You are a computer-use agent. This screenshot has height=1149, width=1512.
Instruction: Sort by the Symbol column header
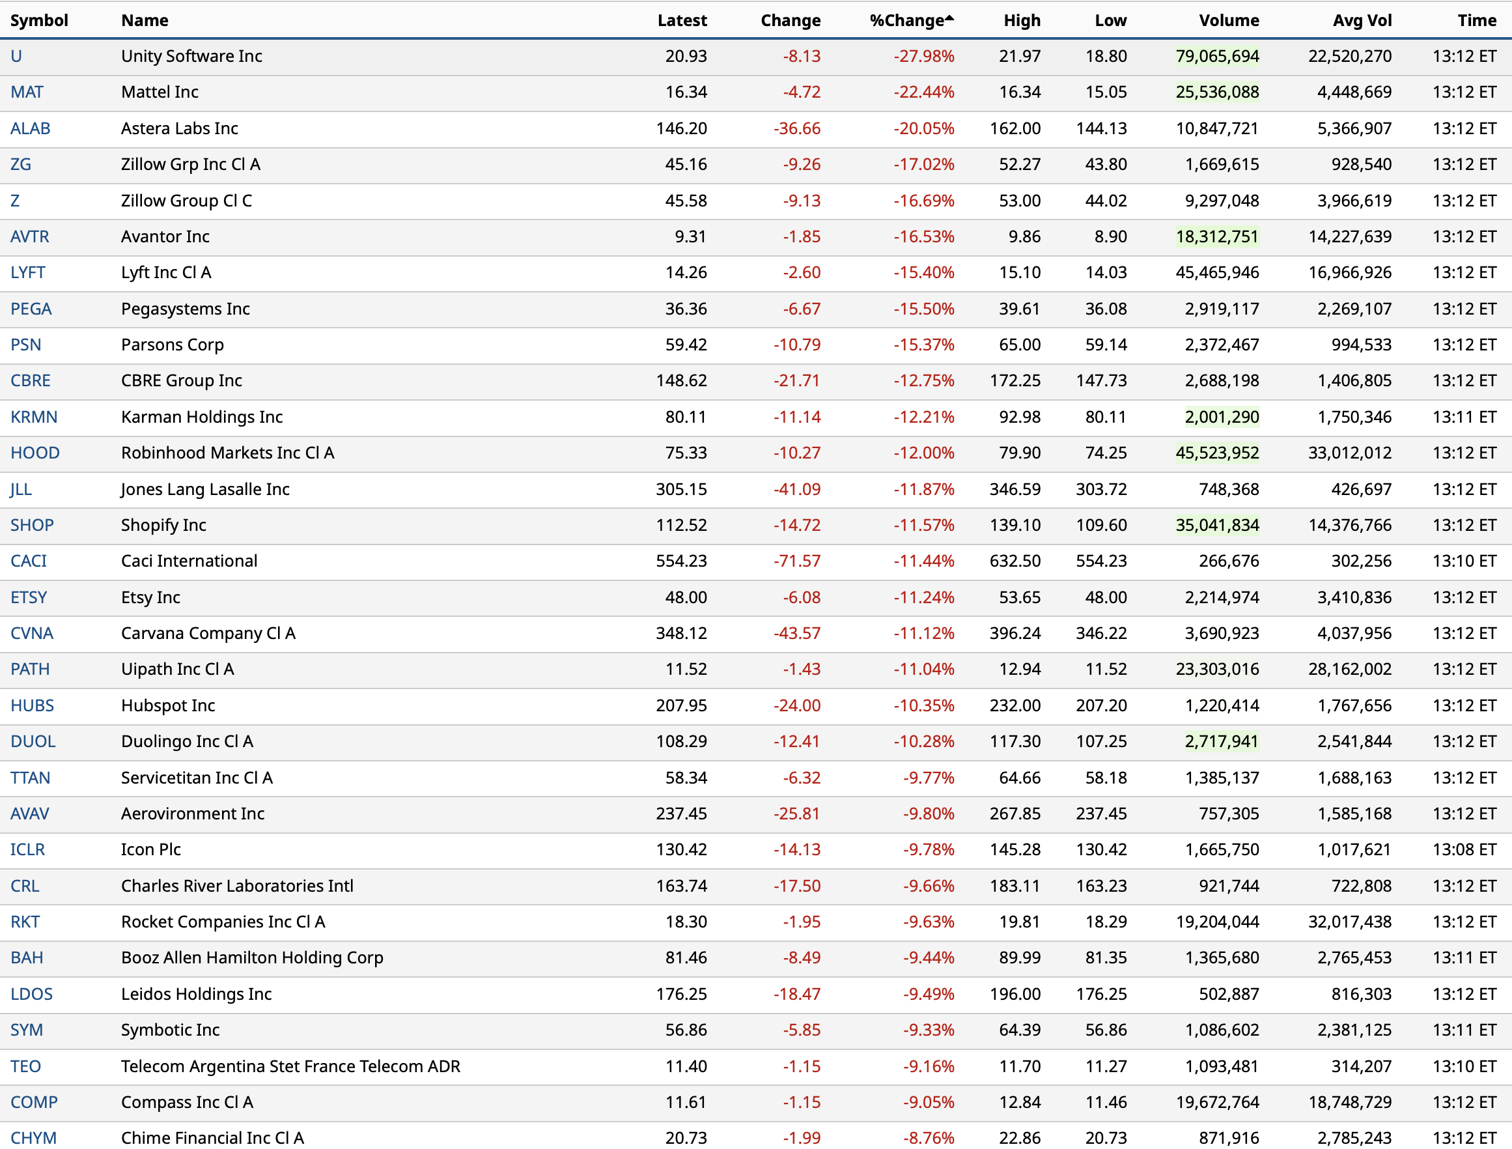tap(39, 21)
